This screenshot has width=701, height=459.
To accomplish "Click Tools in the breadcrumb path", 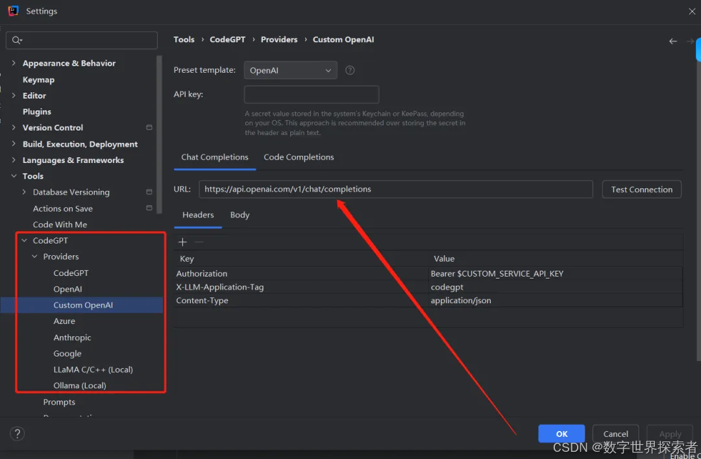I will [x=184, y=40].
